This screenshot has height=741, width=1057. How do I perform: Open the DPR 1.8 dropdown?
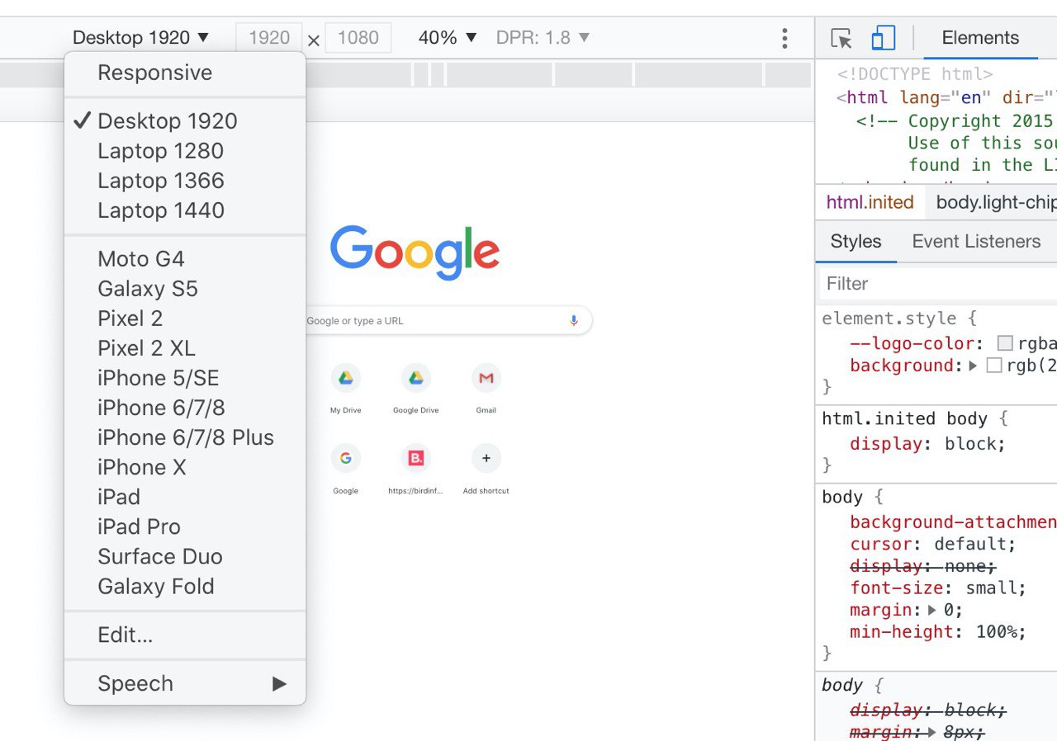click(543, 38)
